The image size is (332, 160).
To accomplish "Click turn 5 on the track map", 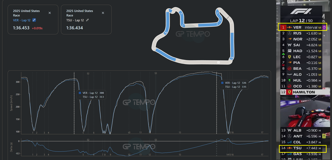I will [x=183, y=25].
